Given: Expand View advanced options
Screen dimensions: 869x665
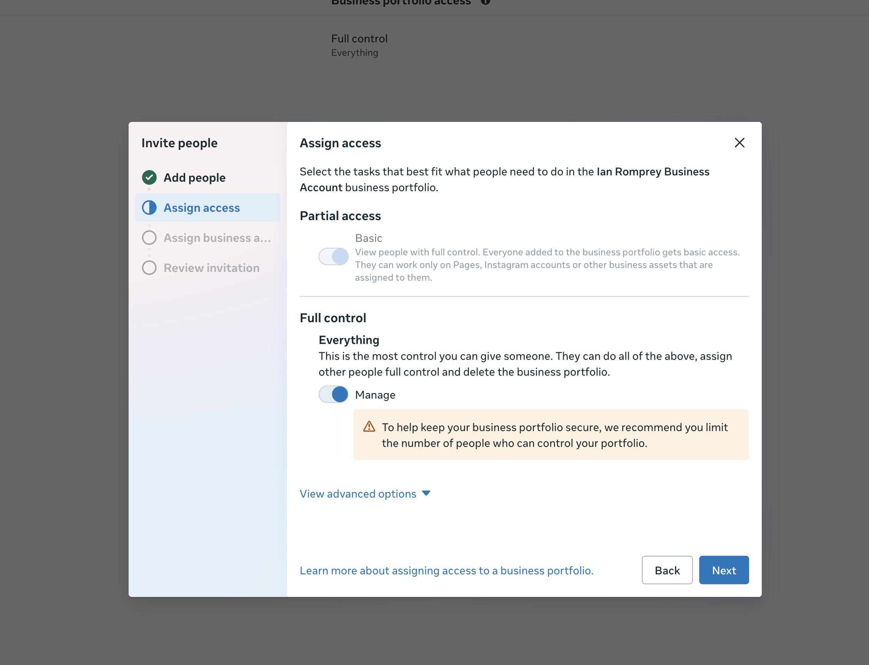Looking at the screenshot, I should tap(358, 494).
